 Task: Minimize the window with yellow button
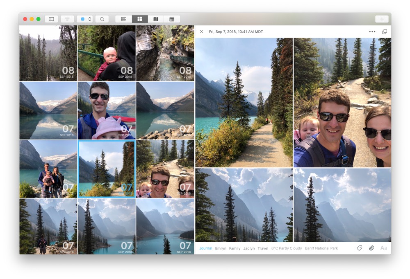32,19
